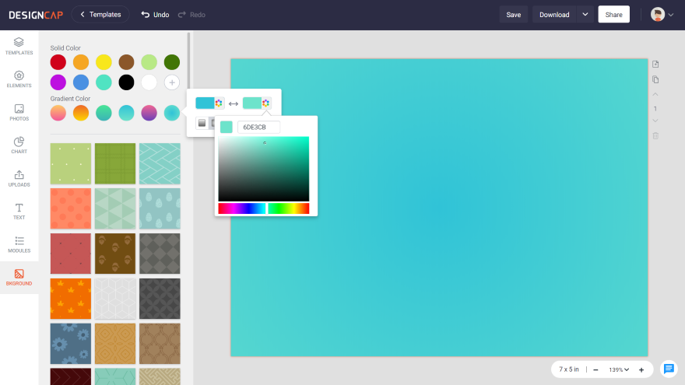
Task: Move page up arrow
Action: (x=655, y=94)
